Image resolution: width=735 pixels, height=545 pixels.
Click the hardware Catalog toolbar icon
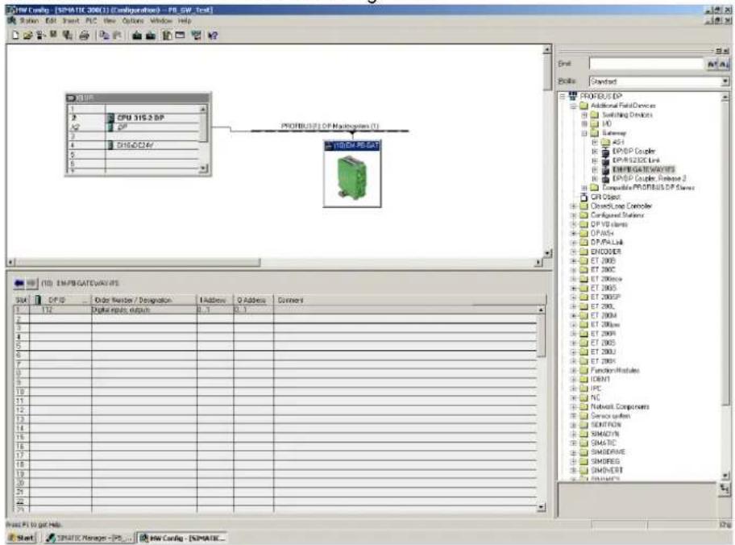167,35
